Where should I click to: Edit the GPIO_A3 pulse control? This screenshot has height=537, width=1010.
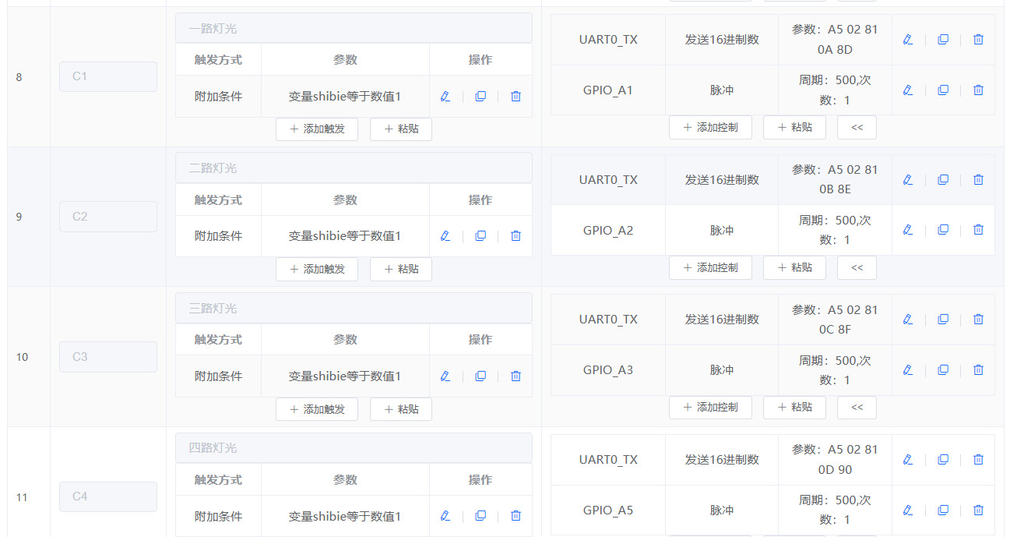[908, 369]
